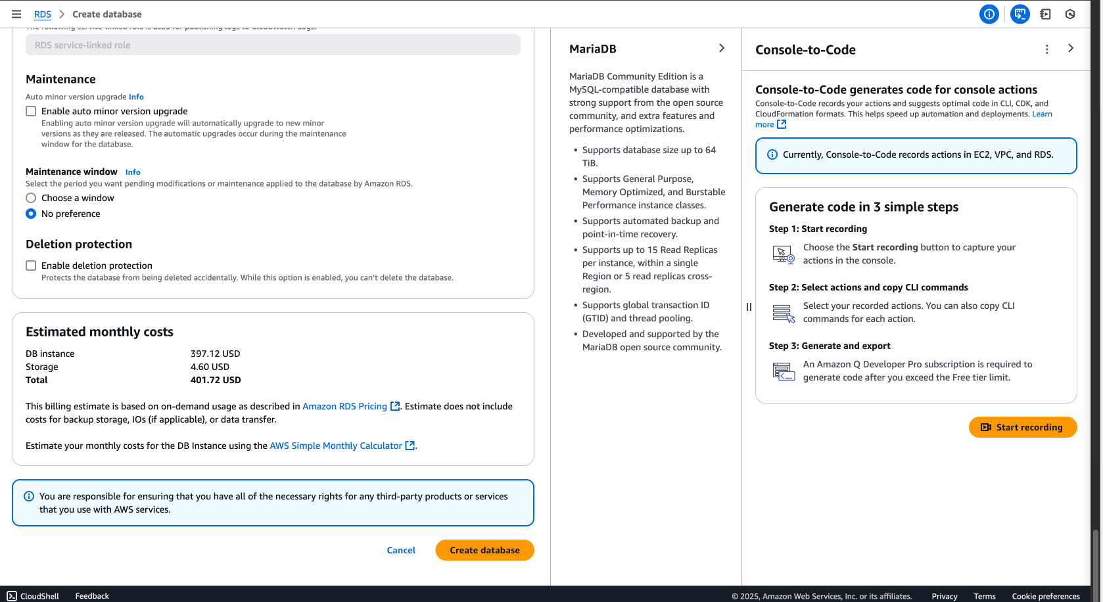Open Info link for auto minor version upgrade
The image size is (1103, 602).
[x=136, y=97]
